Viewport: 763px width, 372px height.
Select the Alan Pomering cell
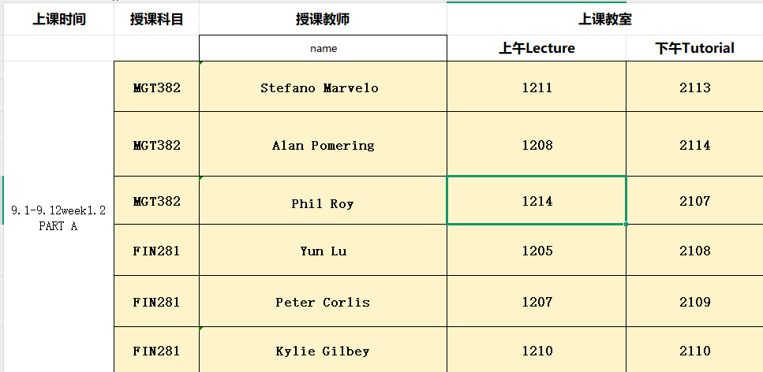click(x=323, y=145)
